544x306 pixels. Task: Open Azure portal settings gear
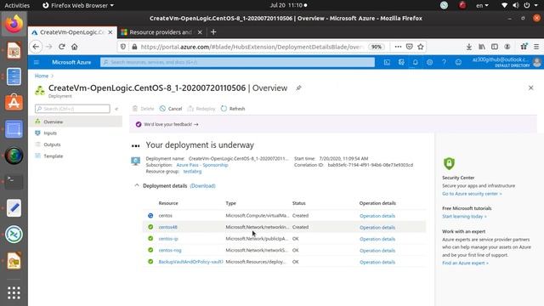pos(429,62)
